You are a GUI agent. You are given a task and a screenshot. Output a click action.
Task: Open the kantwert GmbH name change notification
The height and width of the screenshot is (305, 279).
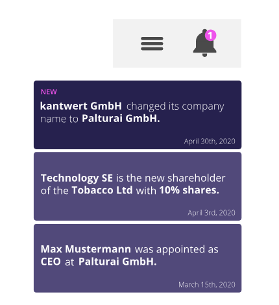click(x=138, y=115)
